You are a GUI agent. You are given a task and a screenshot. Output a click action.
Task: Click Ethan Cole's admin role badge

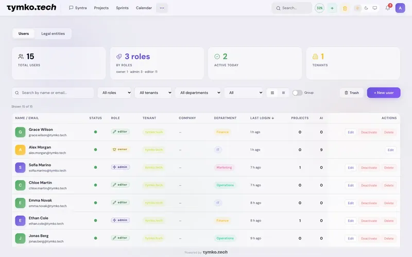point(120,220)
